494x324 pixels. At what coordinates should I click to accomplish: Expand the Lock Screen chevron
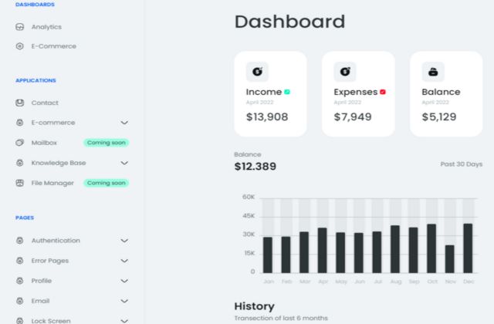[124, 320]
